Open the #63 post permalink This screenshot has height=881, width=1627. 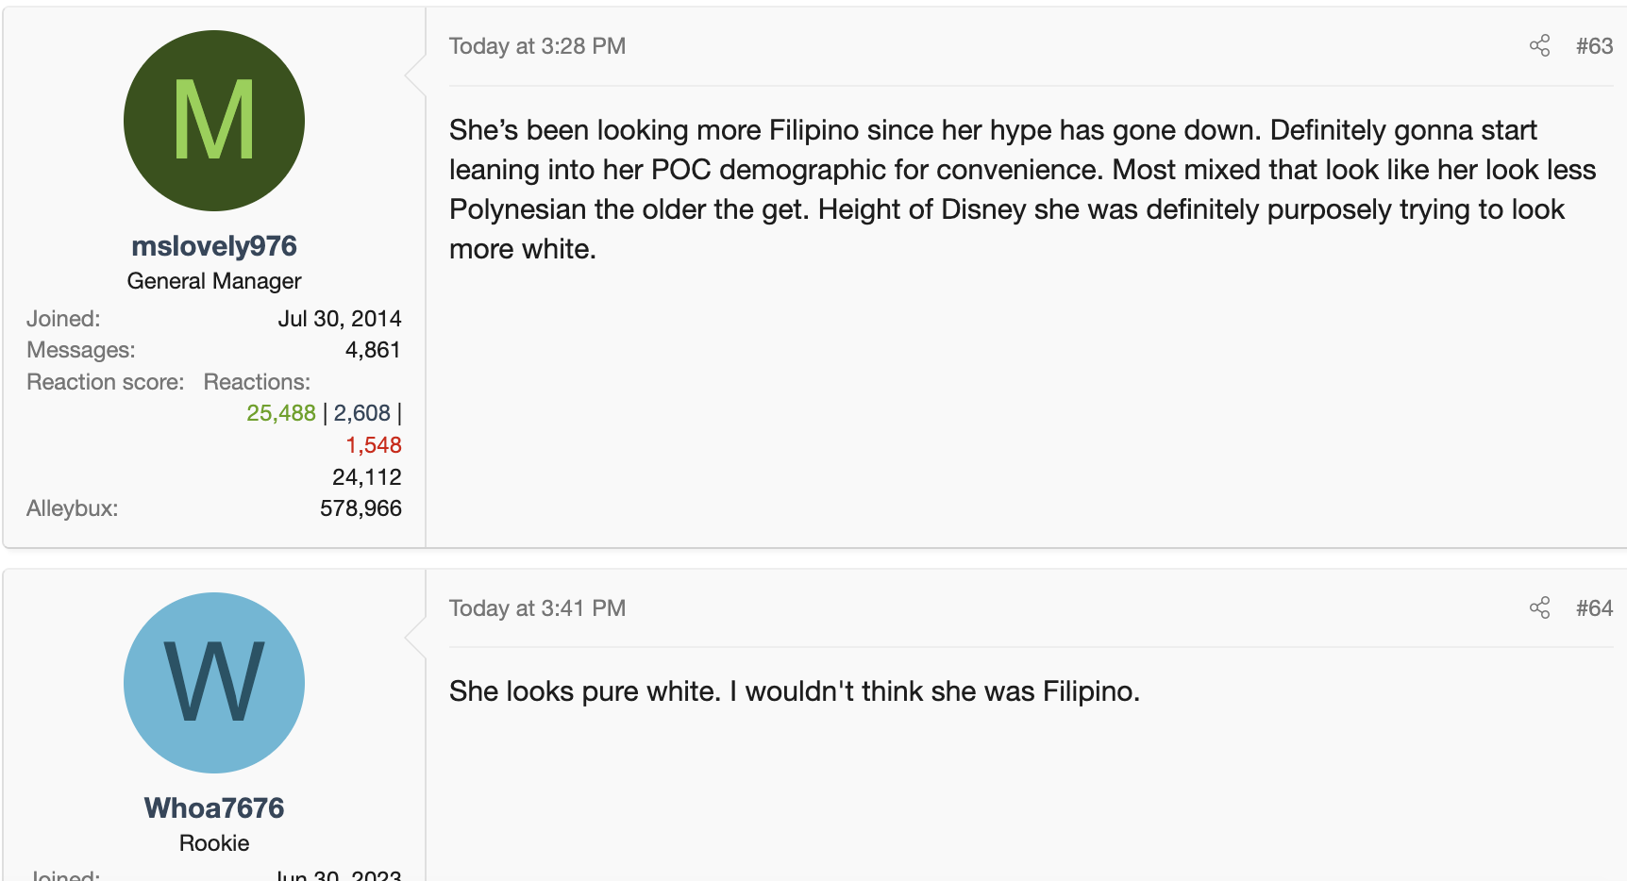tap(1594, 46)
